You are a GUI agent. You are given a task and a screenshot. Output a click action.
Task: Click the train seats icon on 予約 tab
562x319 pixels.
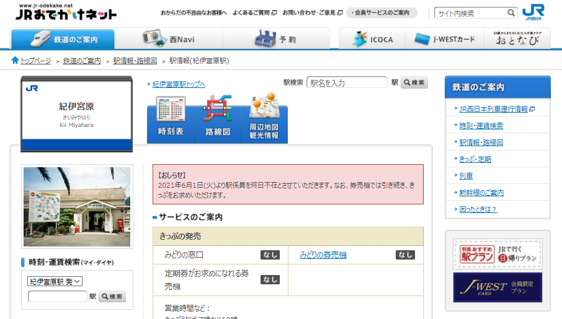click(x=265, y=38)
